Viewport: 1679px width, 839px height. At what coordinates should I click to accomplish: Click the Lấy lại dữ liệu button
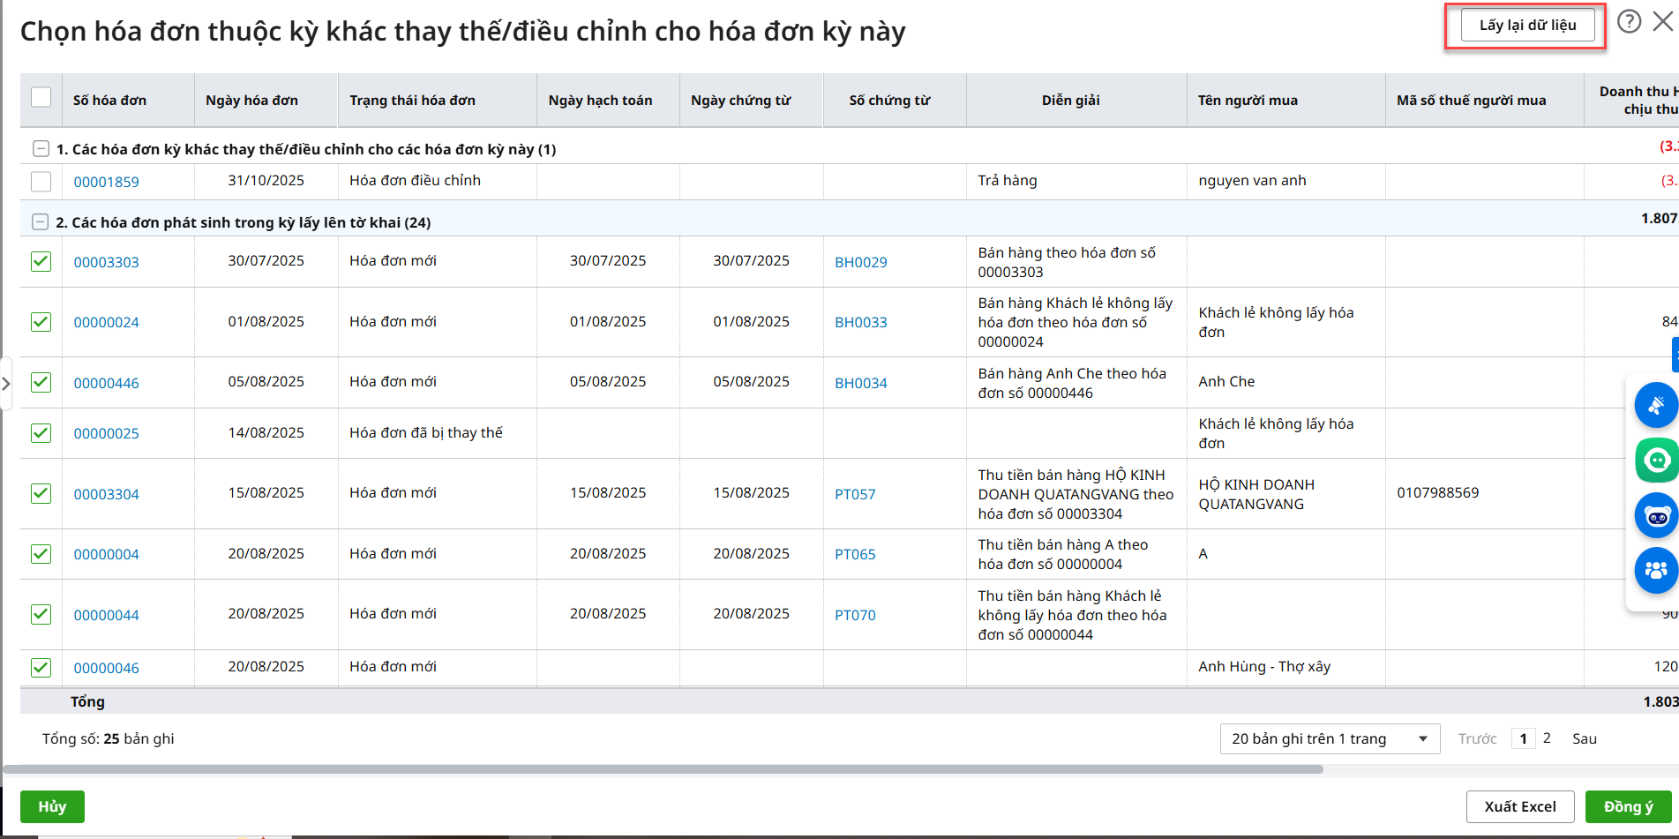pos(1526,25)
